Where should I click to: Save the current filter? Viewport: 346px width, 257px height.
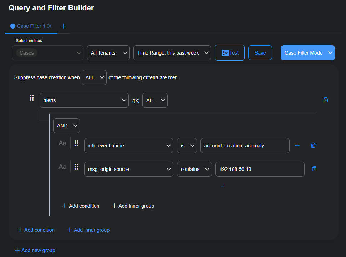[260, 52]
